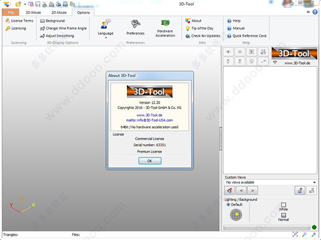The width and height of the screenshot is (321, 240).
Task: Click the vertical panel splitter handle
Action: pyautogui.click(x=220, y=139)
